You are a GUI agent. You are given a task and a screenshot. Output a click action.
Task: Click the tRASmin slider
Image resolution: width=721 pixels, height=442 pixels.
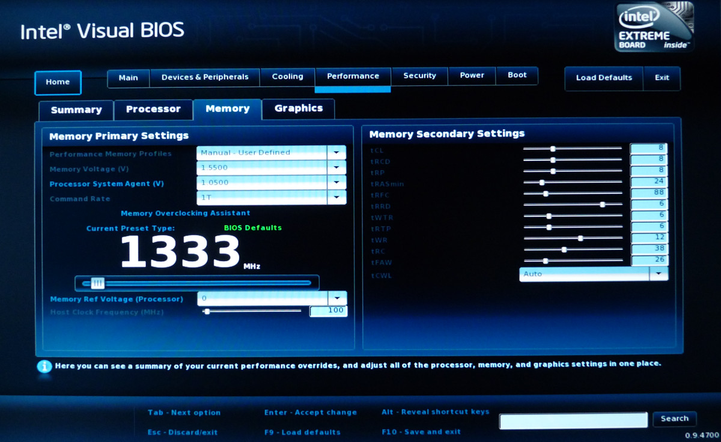point(572,182)
